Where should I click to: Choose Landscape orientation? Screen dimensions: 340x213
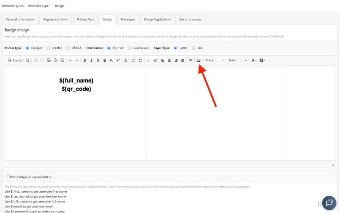pos(129,48)
